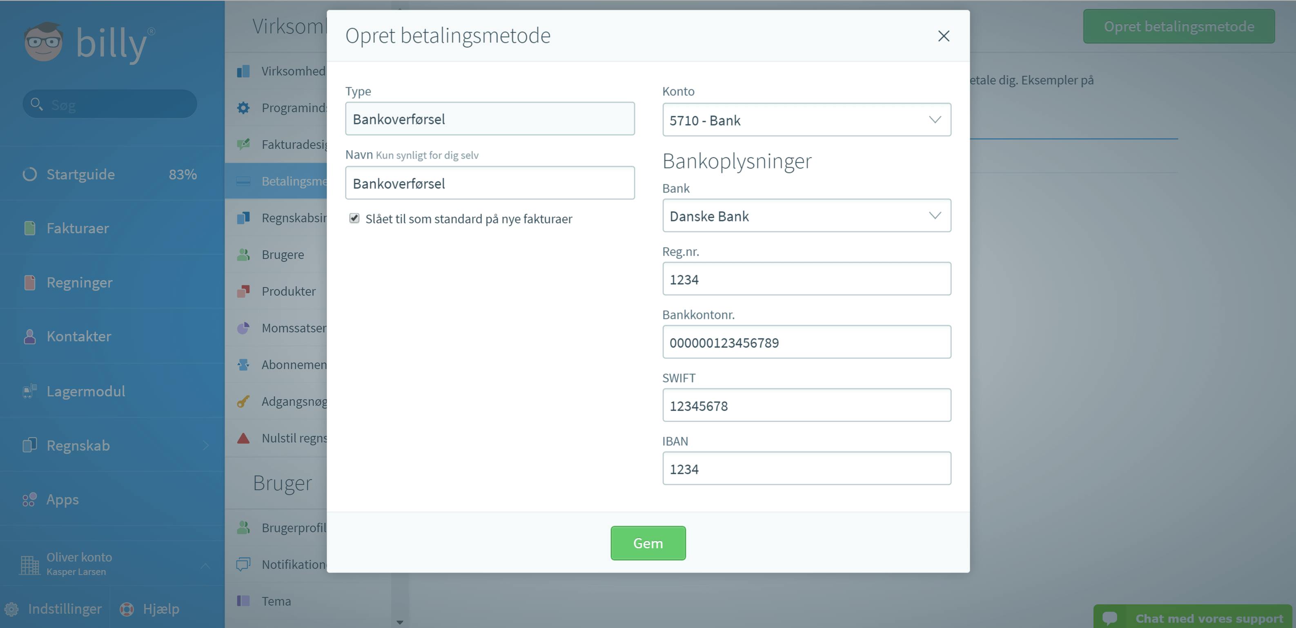Expand the Oliver konto account chevron

point(205,566)
